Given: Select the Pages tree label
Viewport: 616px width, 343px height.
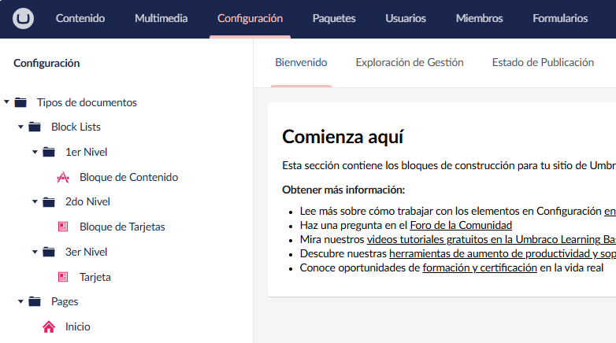Looking at the screenshot, I should [x=65, y=301].
